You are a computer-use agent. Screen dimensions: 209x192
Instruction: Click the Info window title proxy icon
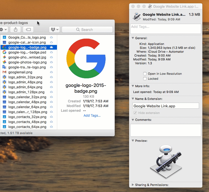[x=150, y=6]
